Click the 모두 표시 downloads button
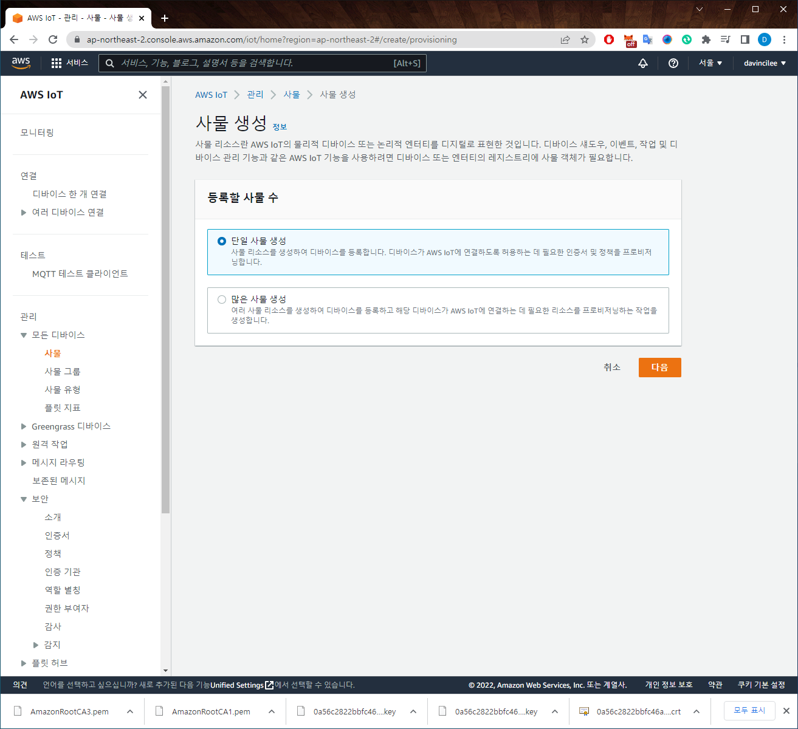Screen dimensions: 798x729 [749, 710]
